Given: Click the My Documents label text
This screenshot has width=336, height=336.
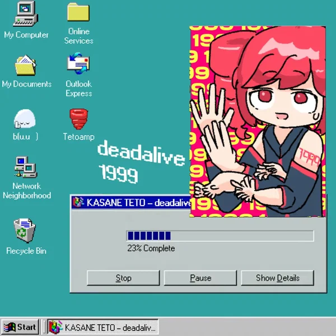Looking at the screenshot, I should click(x=27, y=84).
